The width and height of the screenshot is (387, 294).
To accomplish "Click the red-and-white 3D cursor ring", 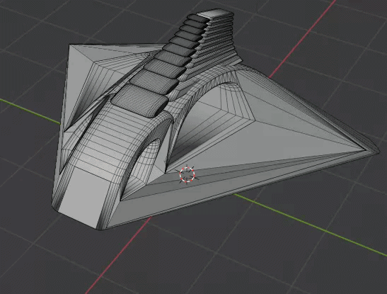I will coord(187,174).
